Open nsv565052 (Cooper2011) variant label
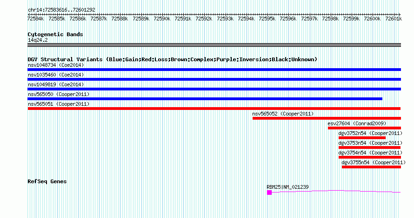This screenshot has height=218, width=414. [x=283, y=114]
